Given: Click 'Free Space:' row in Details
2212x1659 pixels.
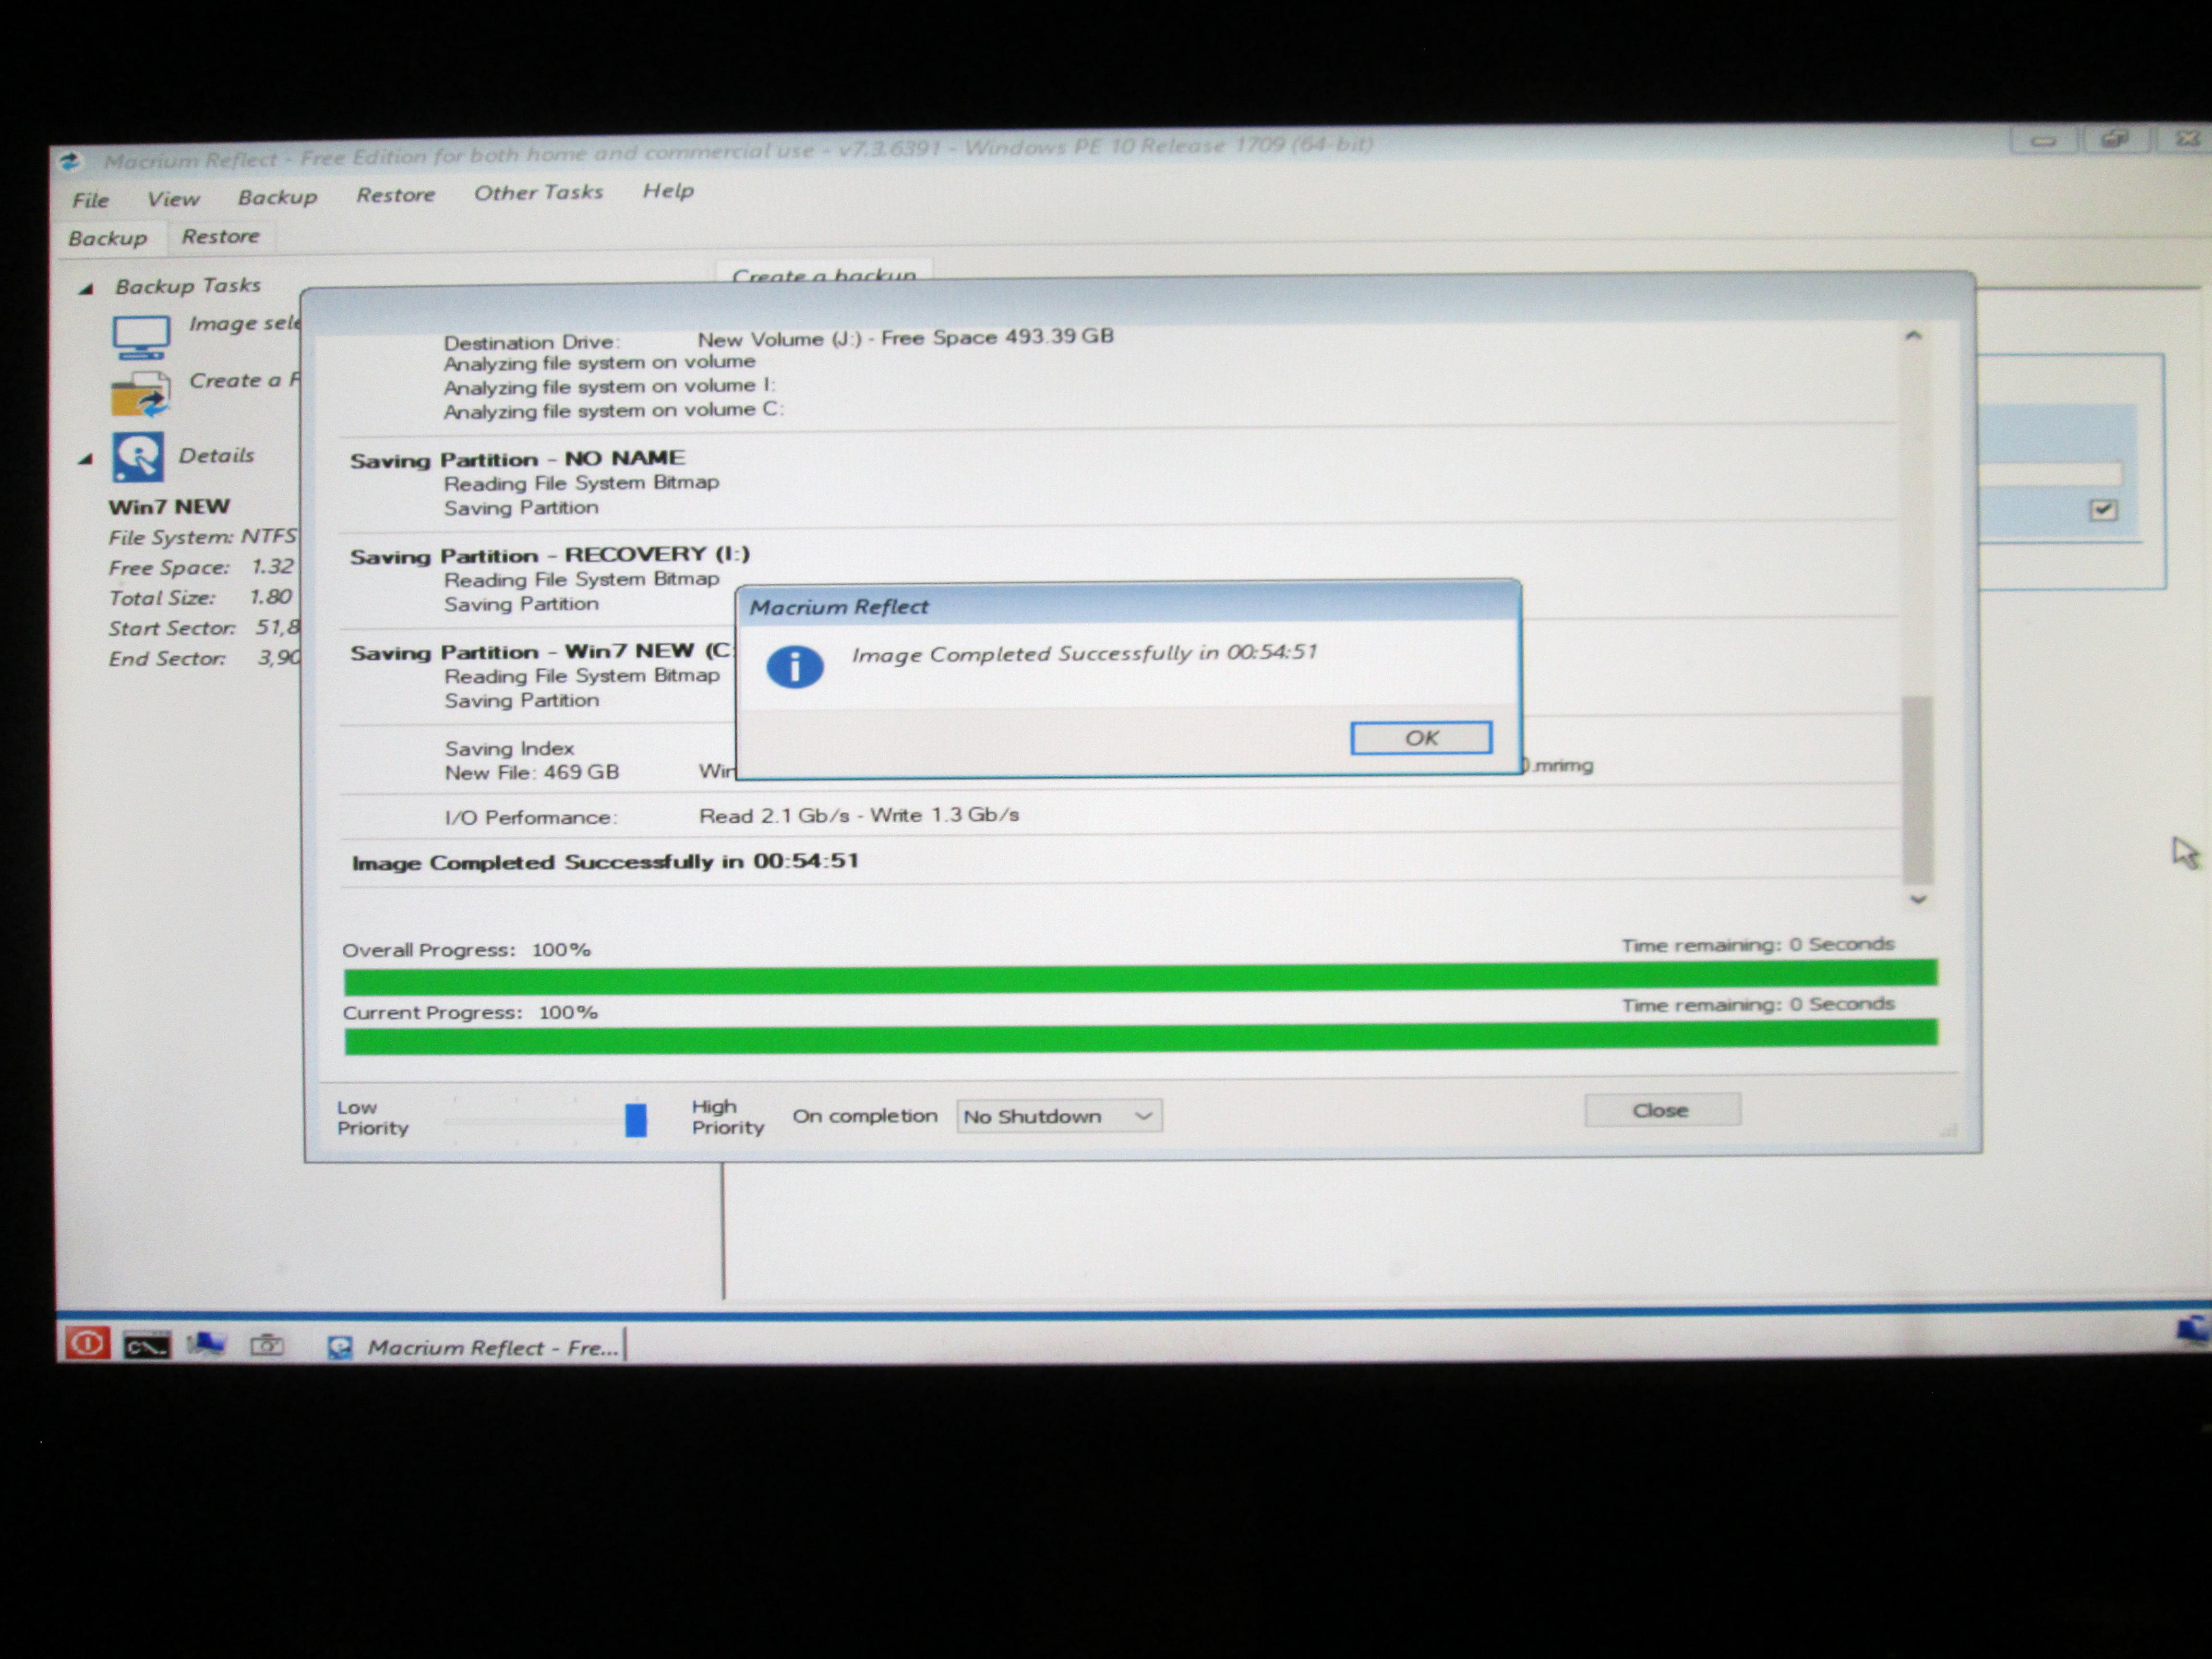Looking at the screenshot, I should 201,567.
